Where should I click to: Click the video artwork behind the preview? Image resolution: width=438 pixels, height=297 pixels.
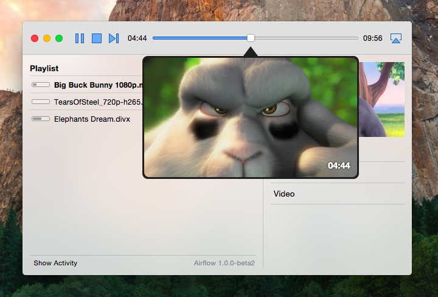click(382, 97)
